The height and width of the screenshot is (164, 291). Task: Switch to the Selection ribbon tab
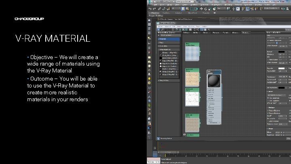tap(179, 13)
